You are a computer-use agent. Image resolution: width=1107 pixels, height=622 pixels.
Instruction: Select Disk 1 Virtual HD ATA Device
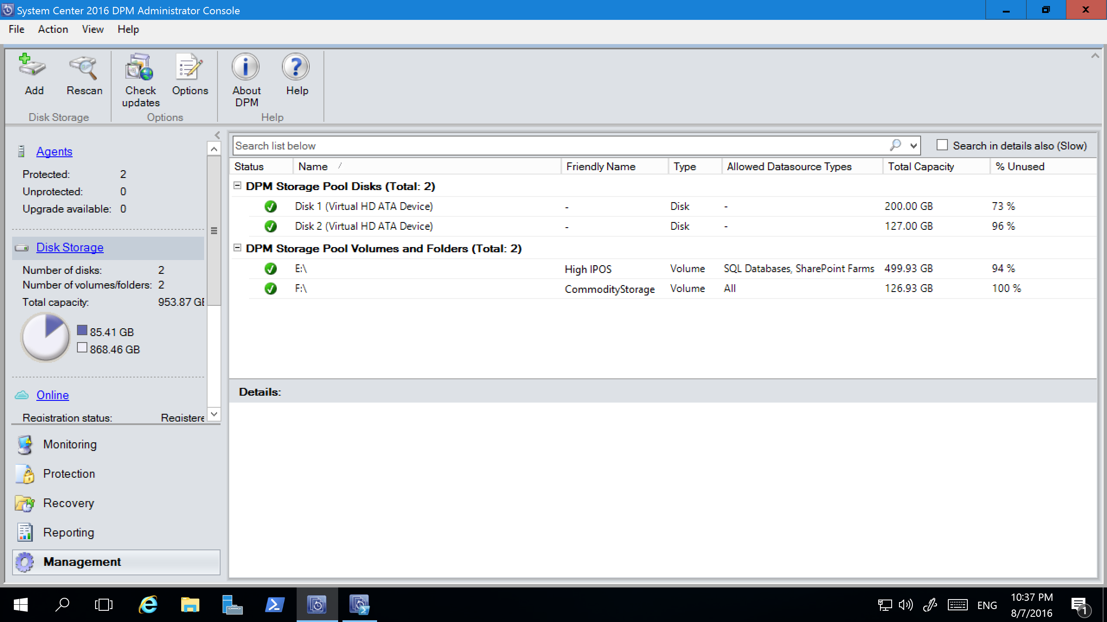363,206
